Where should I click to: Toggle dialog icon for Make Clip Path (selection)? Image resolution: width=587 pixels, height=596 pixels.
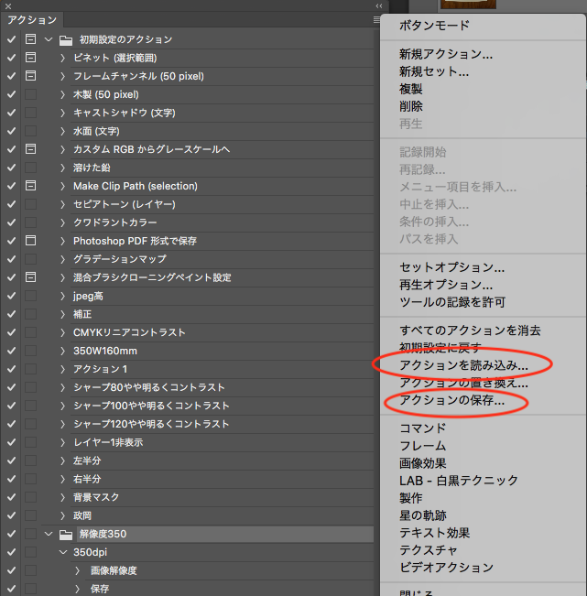click(30, 186)
